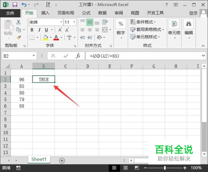
Task: Confirm formula entry checkmark button
Action: [x=66, y=56]
